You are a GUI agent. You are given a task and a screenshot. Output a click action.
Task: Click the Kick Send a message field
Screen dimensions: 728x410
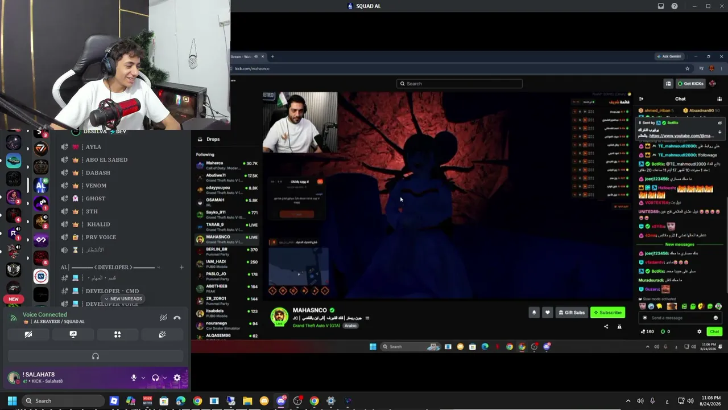tap(680, 318)
